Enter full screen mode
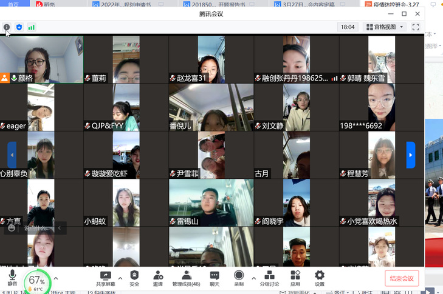Screen dimensions: 443x294 point(416,27)
